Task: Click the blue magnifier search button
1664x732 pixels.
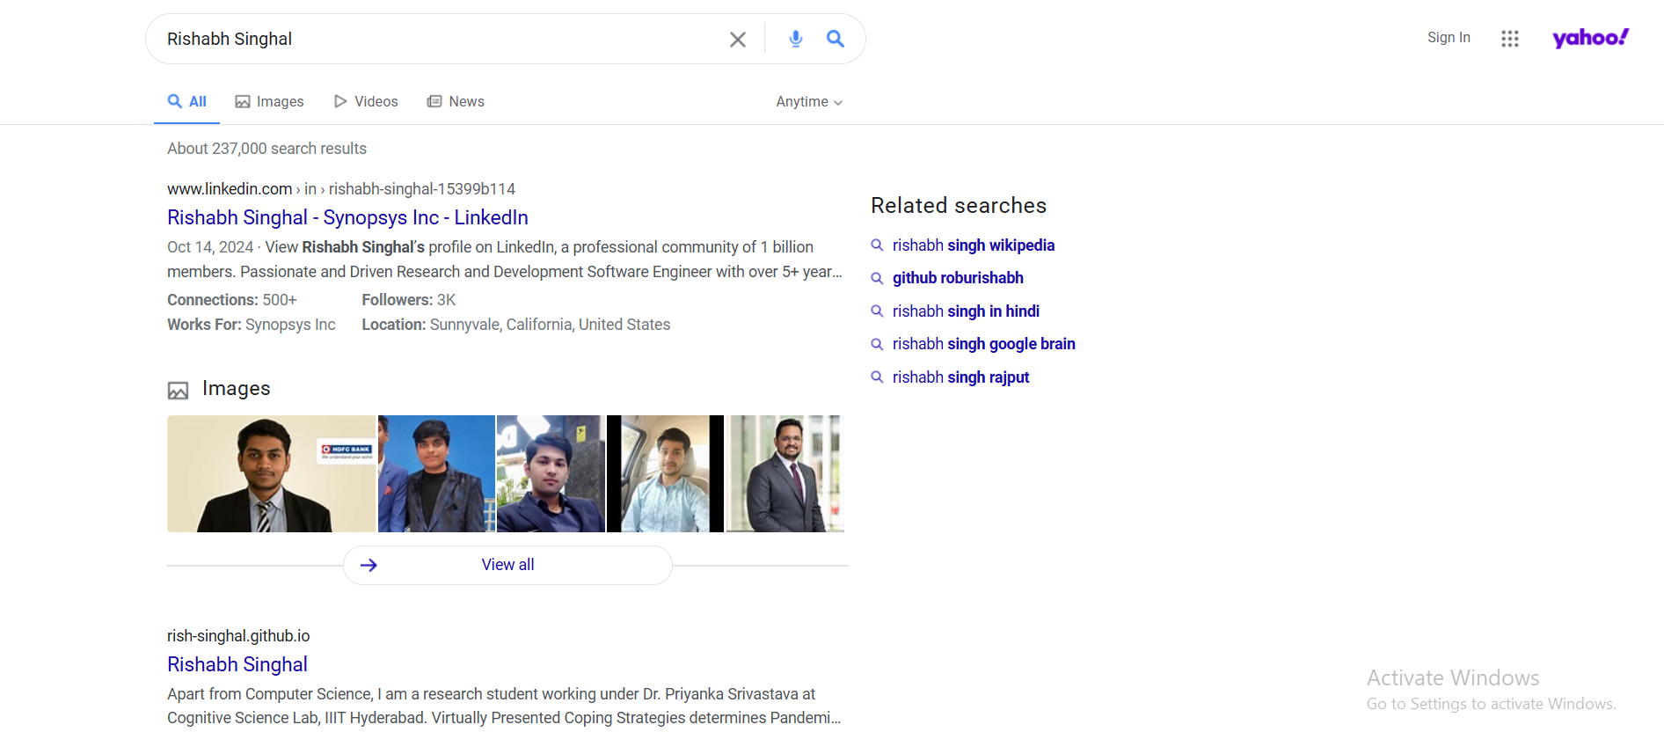Action: [835, 39]
